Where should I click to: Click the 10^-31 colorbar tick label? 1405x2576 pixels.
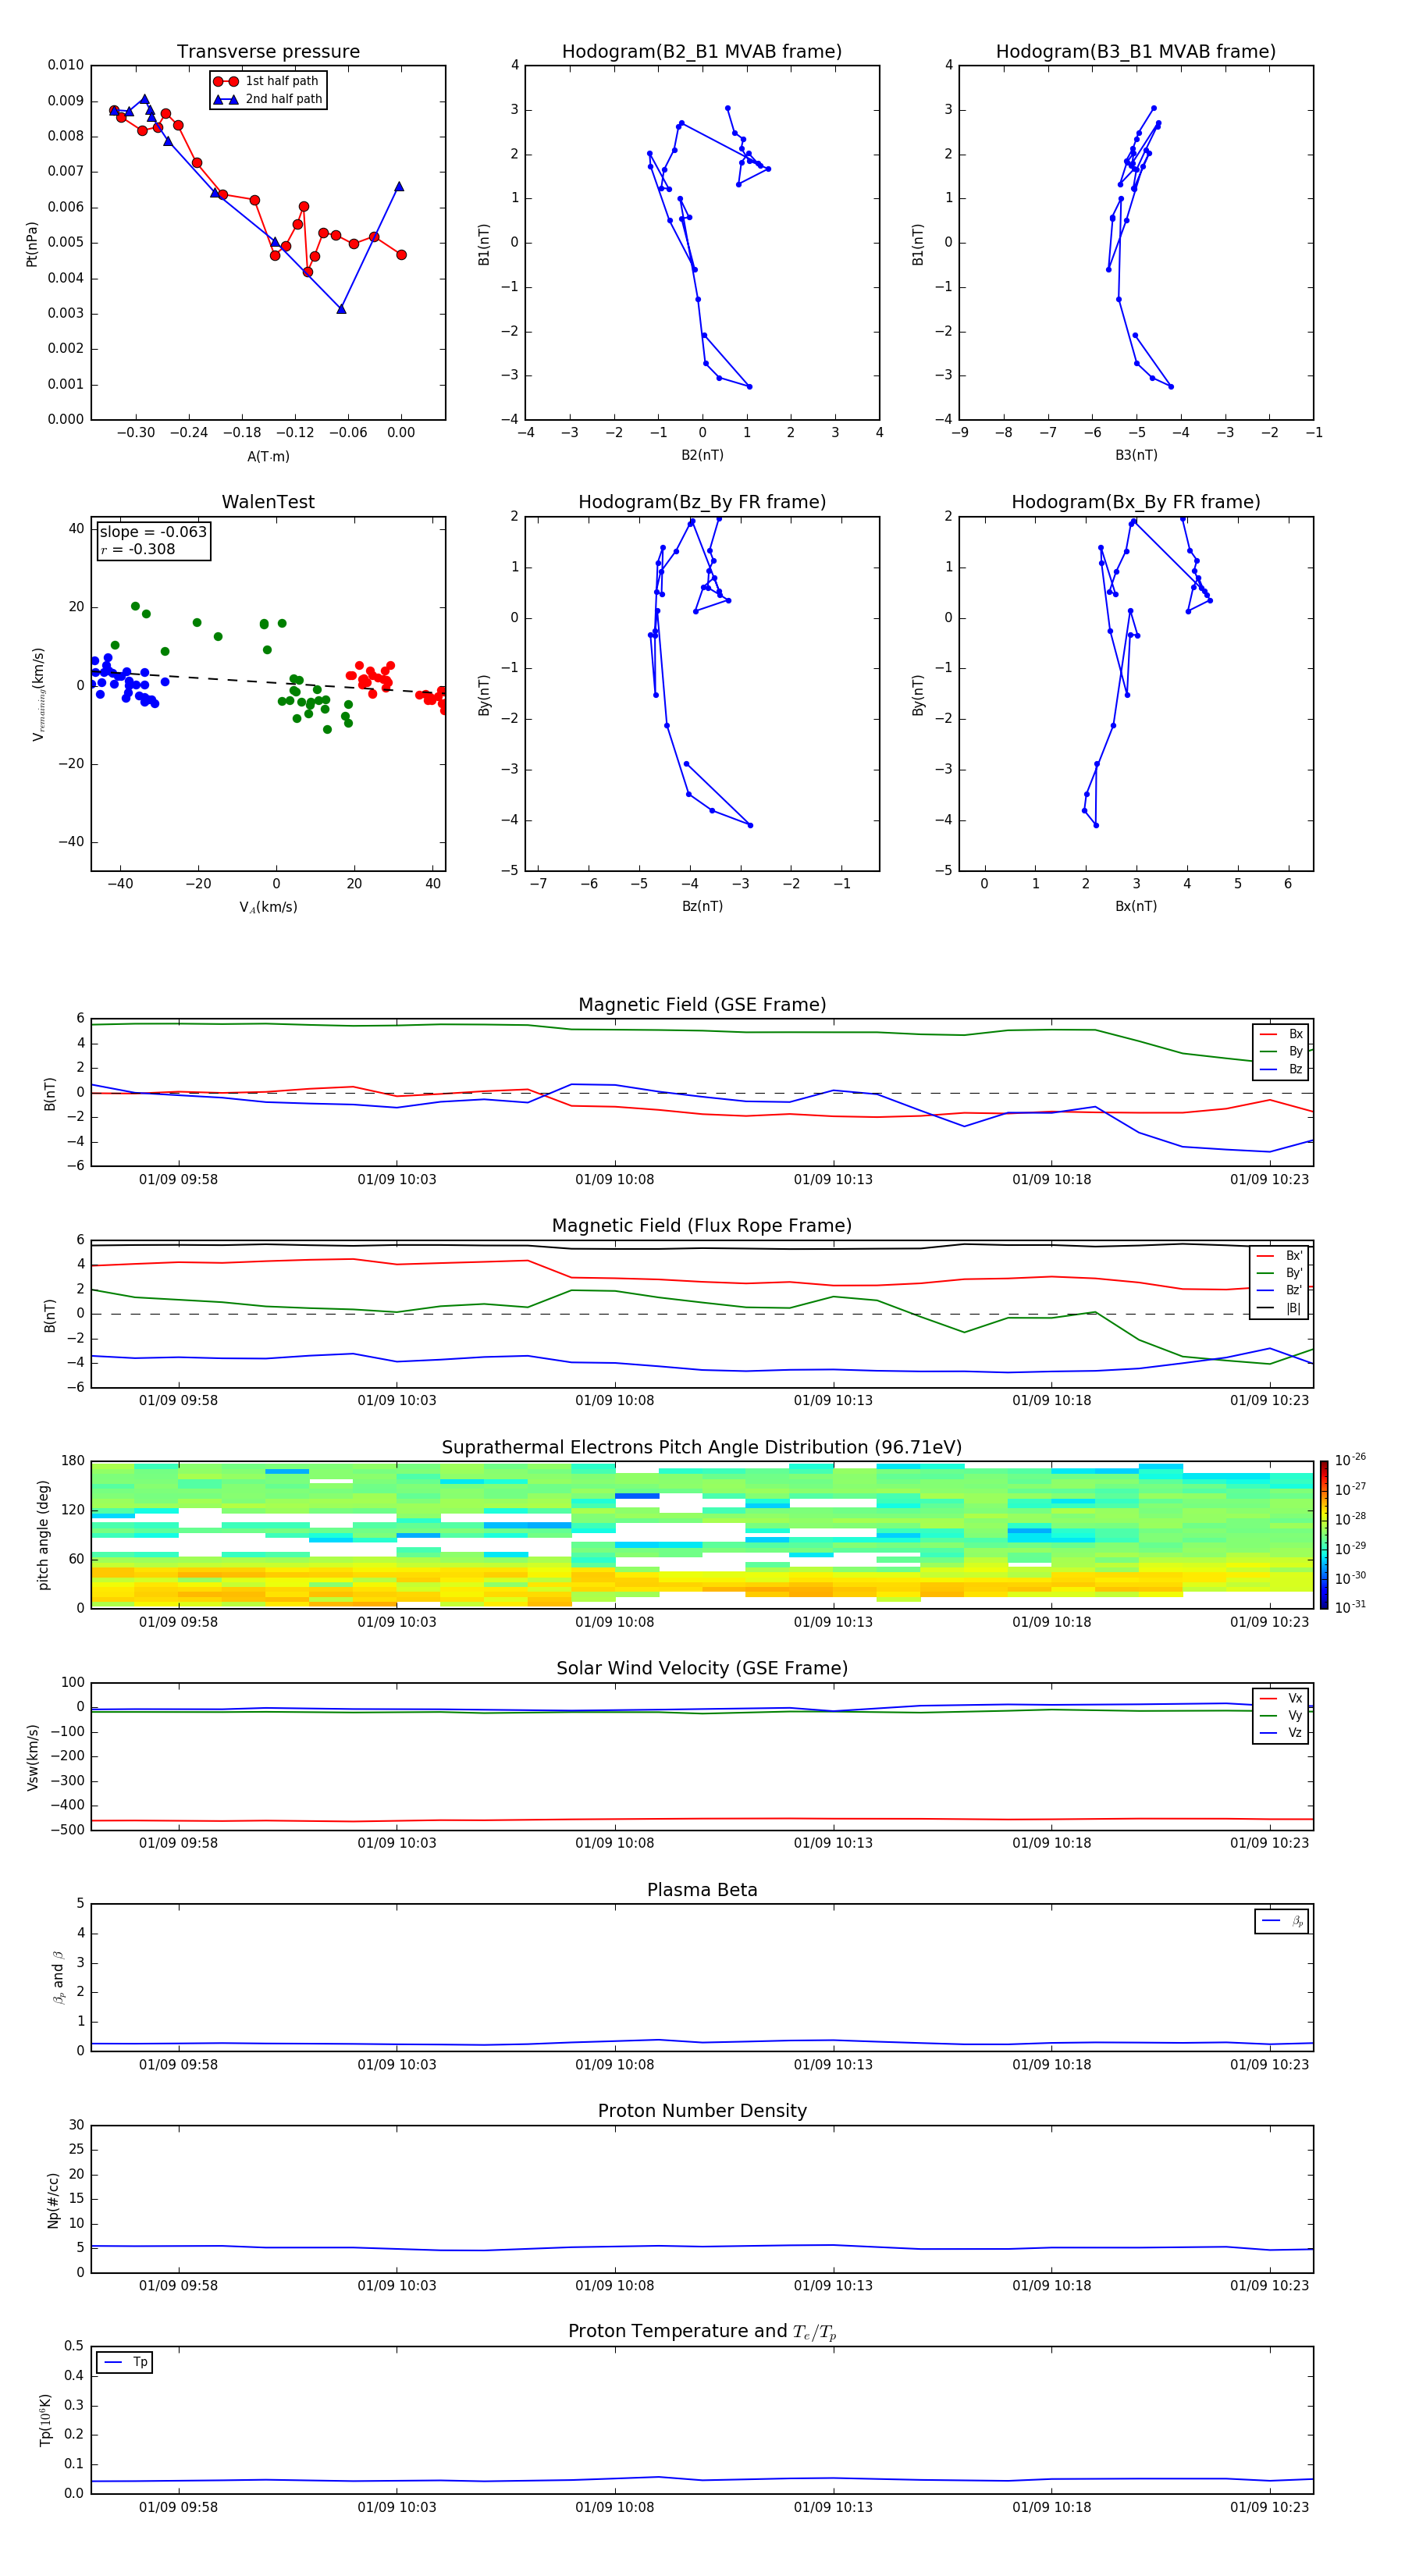point(1350,1607)
